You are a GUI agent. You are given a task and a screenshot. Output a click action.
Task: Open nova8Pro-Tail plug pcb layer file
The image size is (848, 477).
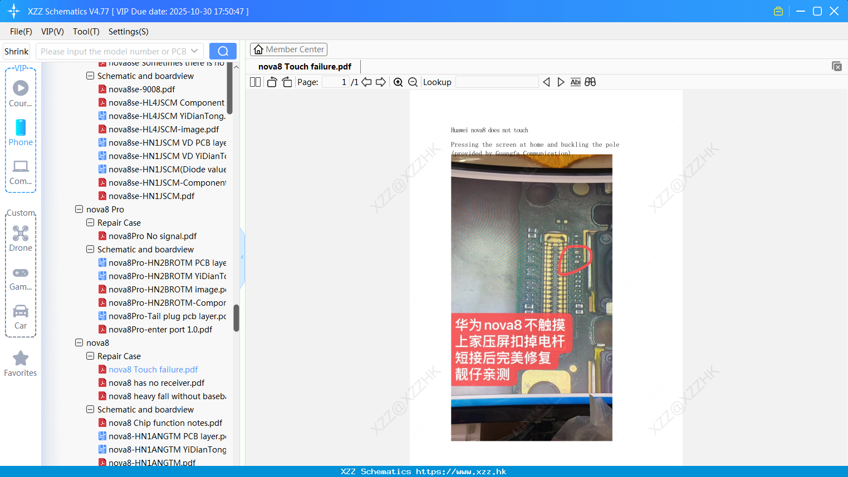[167, 316]
